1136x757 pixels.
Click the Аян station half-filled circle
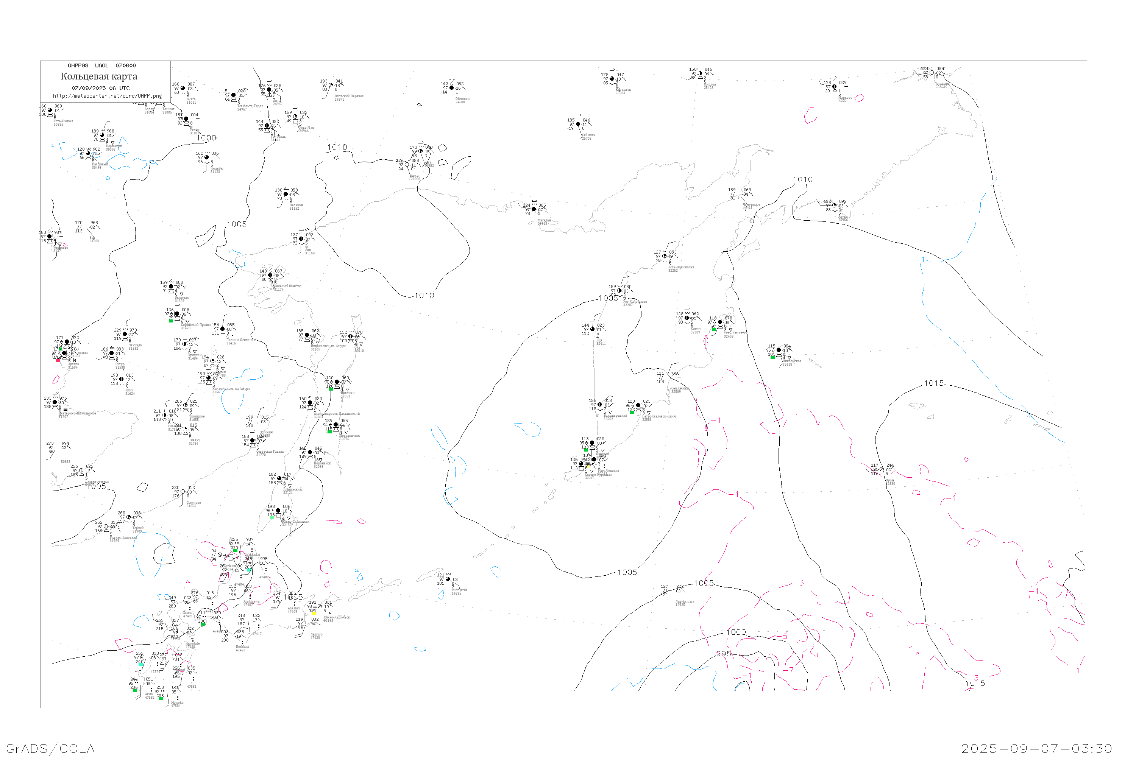[301, 238]
